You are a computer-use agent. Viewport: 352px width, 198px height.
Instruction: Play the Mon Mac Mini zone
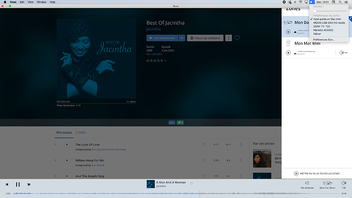point(288,53)
